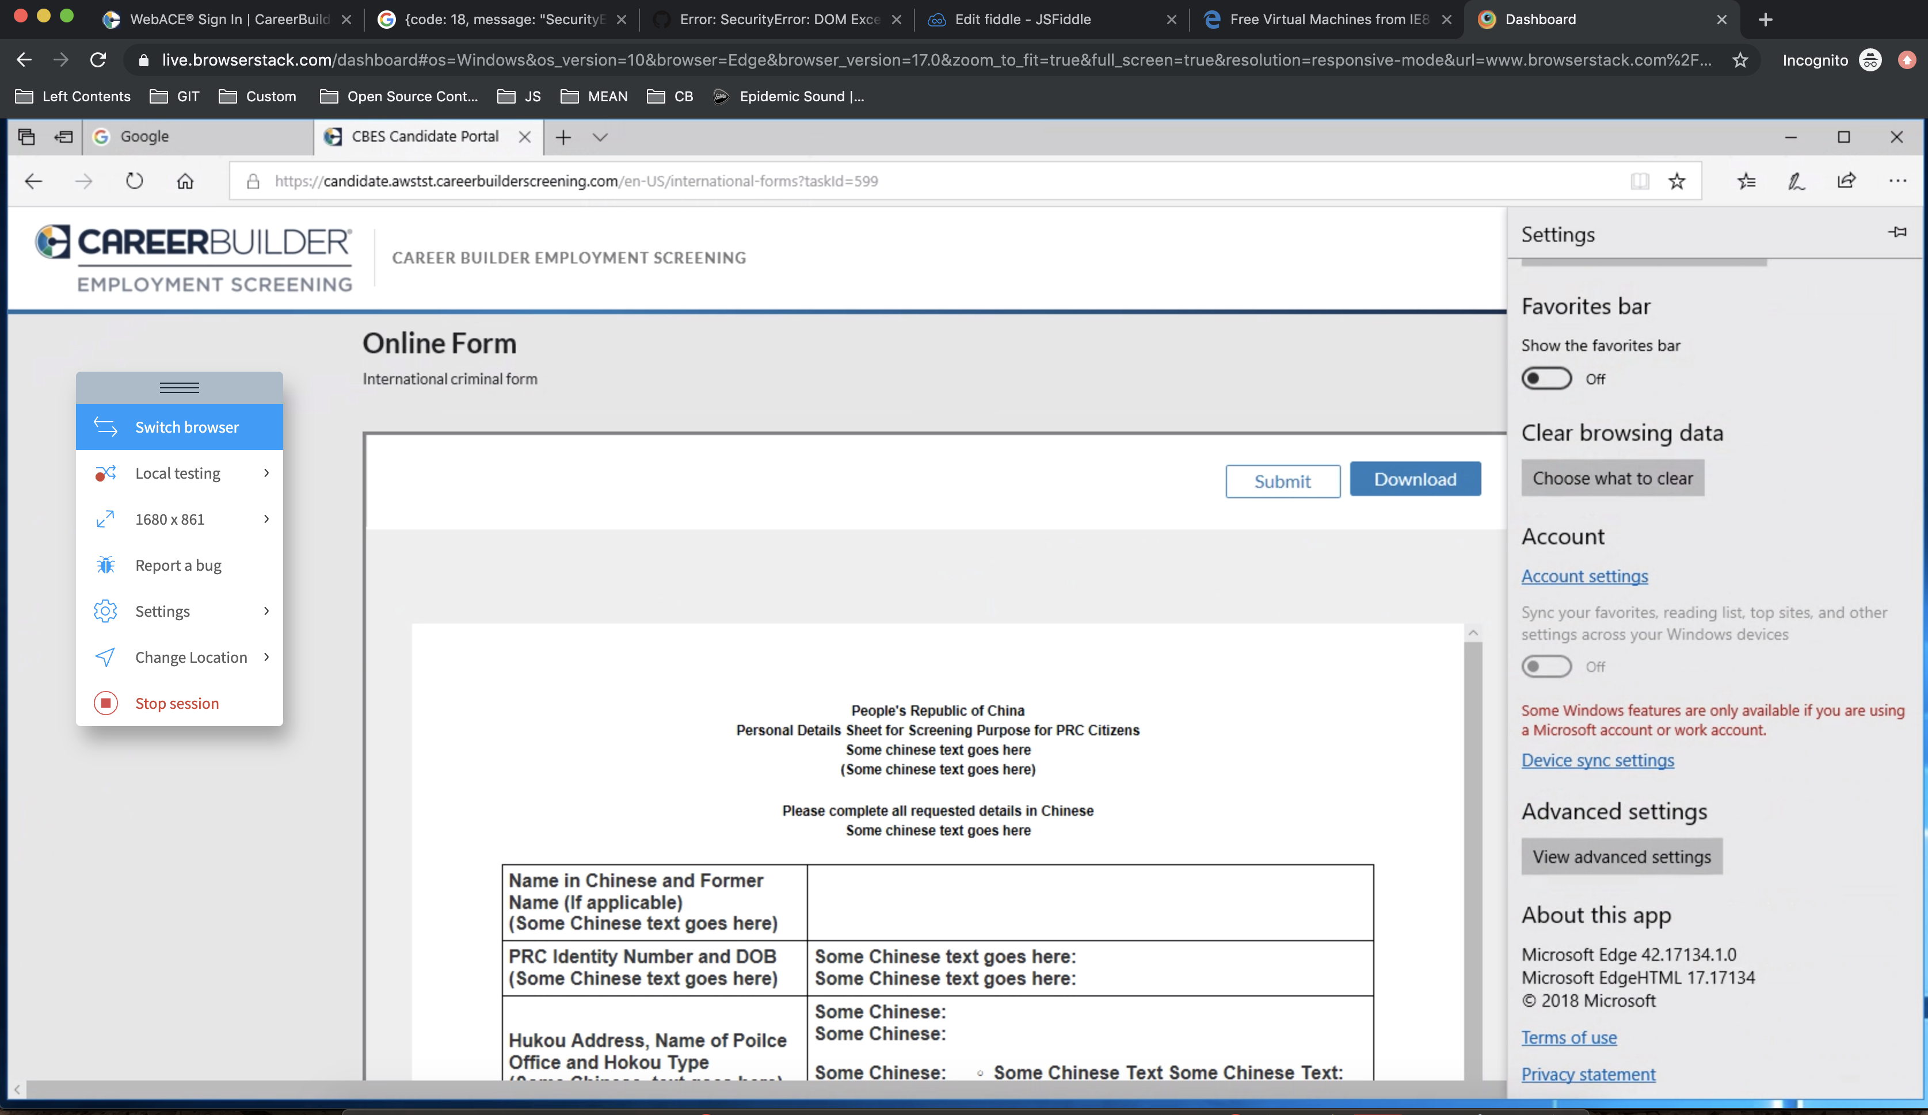Open Edge favorites hub icon

pyautogui.click(x=1746, y=181)
